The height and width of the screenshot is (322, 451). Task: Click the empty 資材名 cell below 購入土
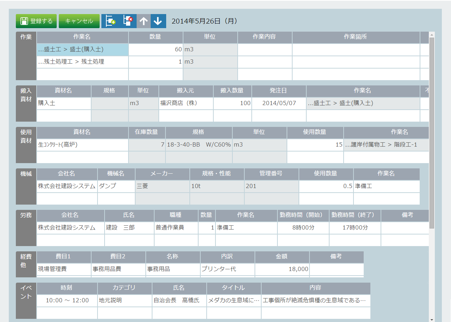point(64,116)
